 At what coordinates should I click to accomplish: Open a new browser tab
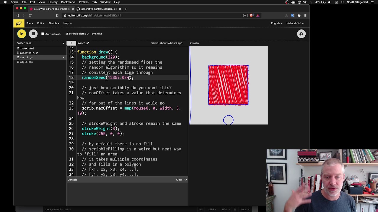tap(126, 9)
